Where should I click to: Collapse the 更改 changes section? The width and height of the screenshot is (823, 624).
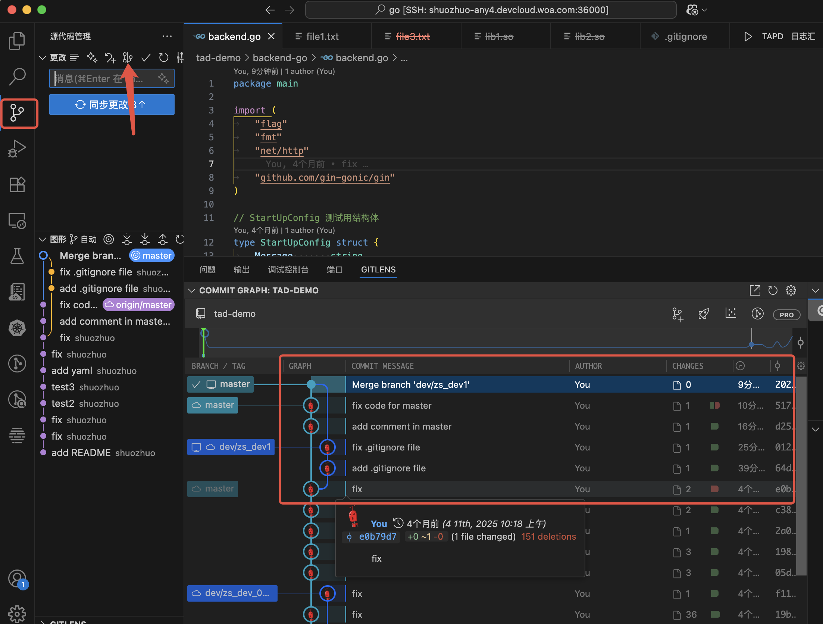coord(42,57)
